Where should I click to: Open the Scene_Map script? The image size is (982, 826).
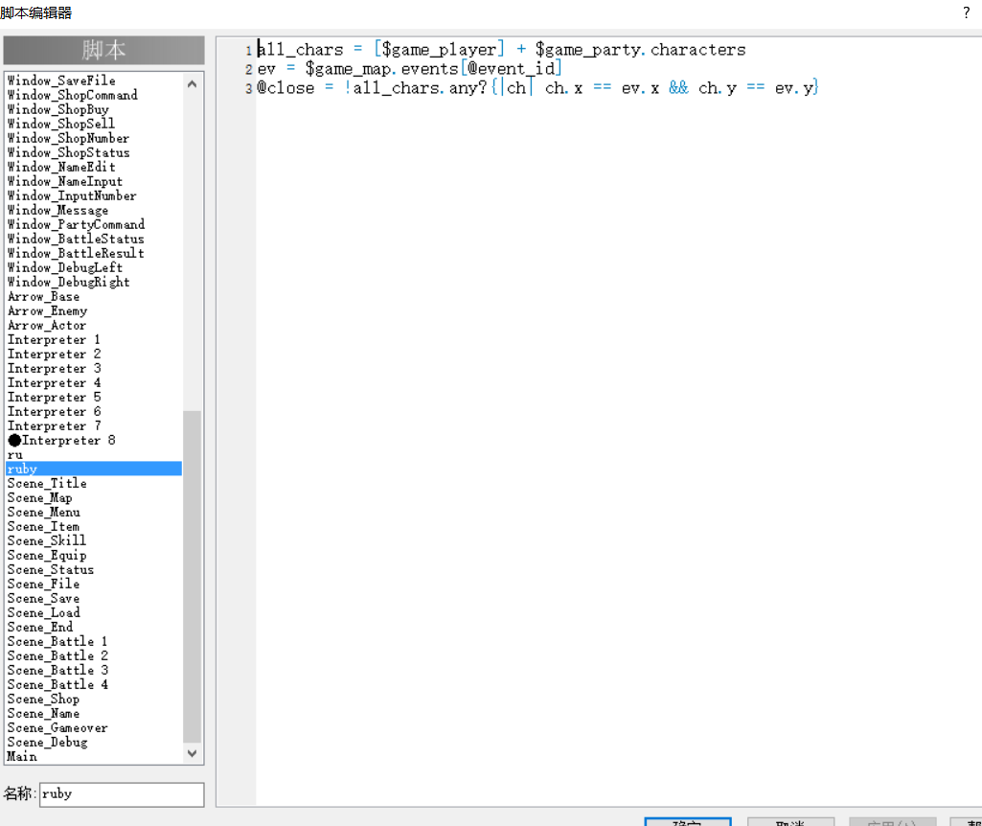tap(40, 498)
